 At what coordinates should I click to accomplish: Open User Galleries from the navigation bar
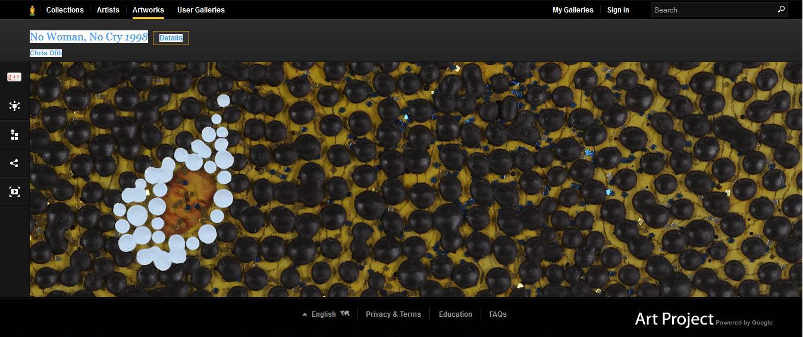coord(201,10)
